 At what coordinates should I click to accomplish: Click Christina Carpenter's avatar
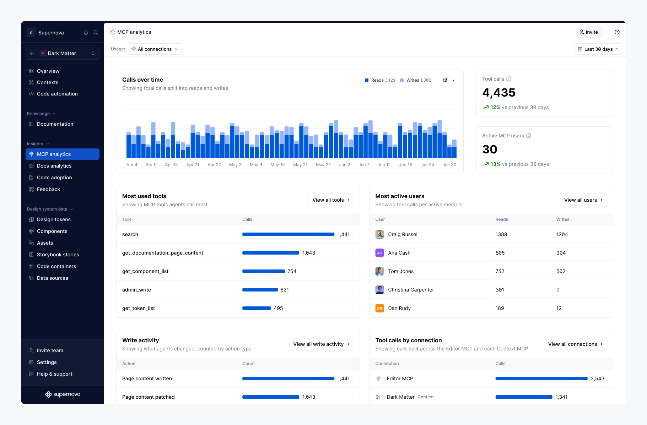pyautogui.click(x=379, y=290)
